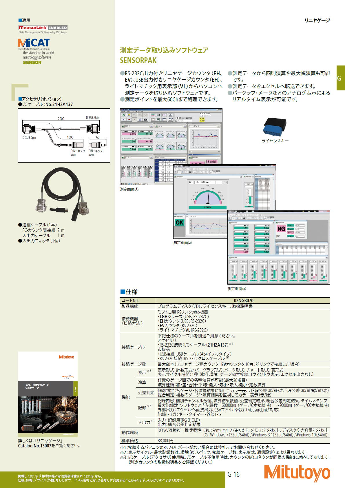Click the camera snapshot icon in 測定画面① toolbar
The width and height of the screenshot is (345, 488).
[x=145, y=120]
